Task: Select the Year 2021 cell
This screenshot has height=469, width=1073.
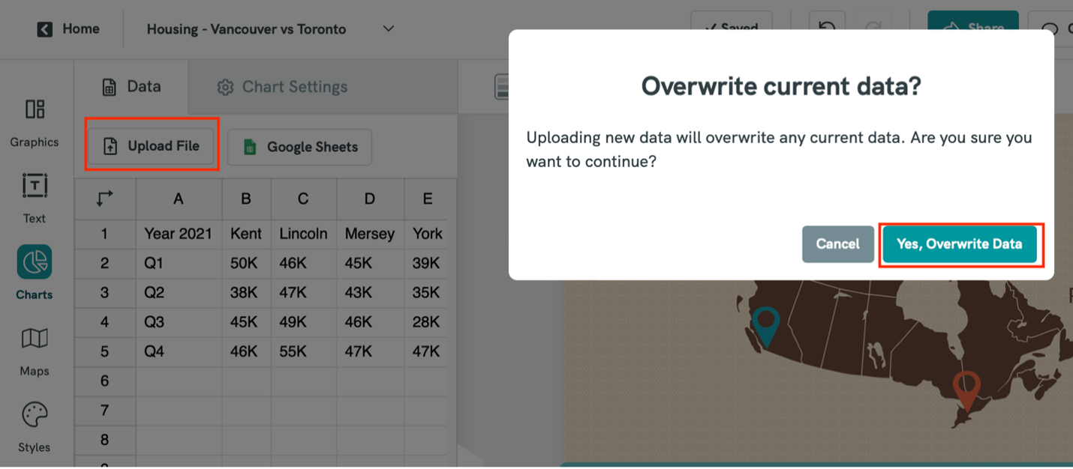Action: click(x=178, y=234)
